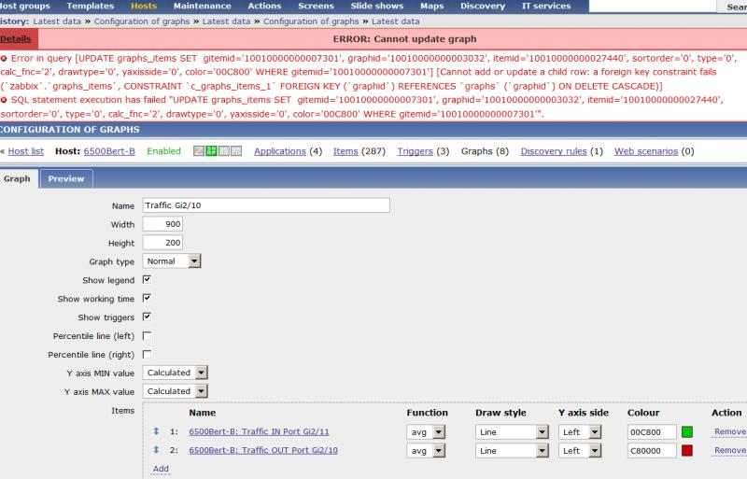Open the Hosts menu item
This screenshot has width=747, height=479.
(x=144, y=7)
